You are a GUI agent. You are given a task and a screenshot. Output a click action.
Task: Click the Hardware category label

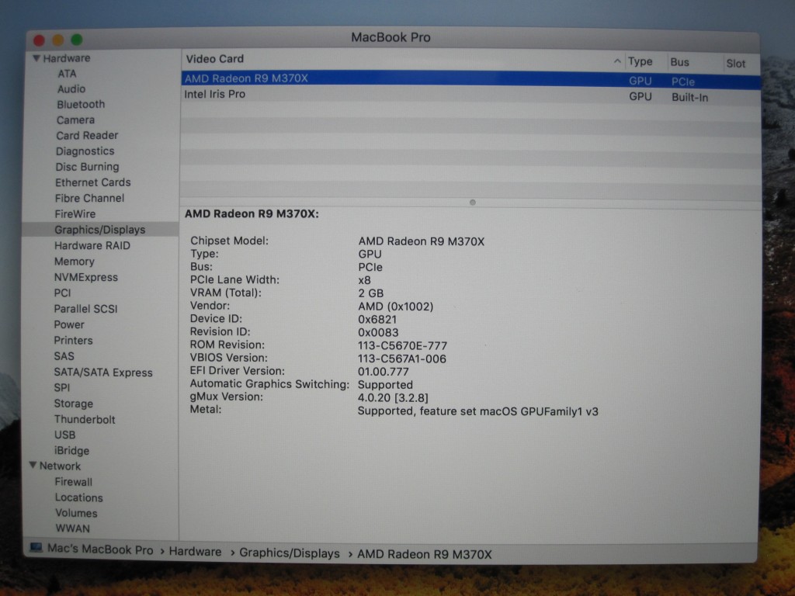(67, 58)
